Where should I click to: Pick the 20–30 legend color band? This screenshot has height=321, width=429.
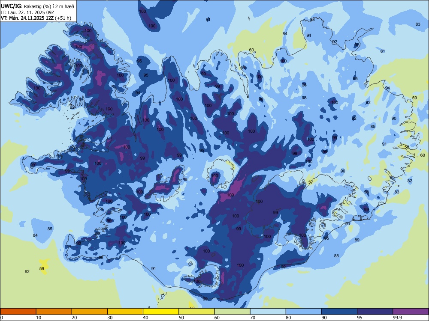90,312
